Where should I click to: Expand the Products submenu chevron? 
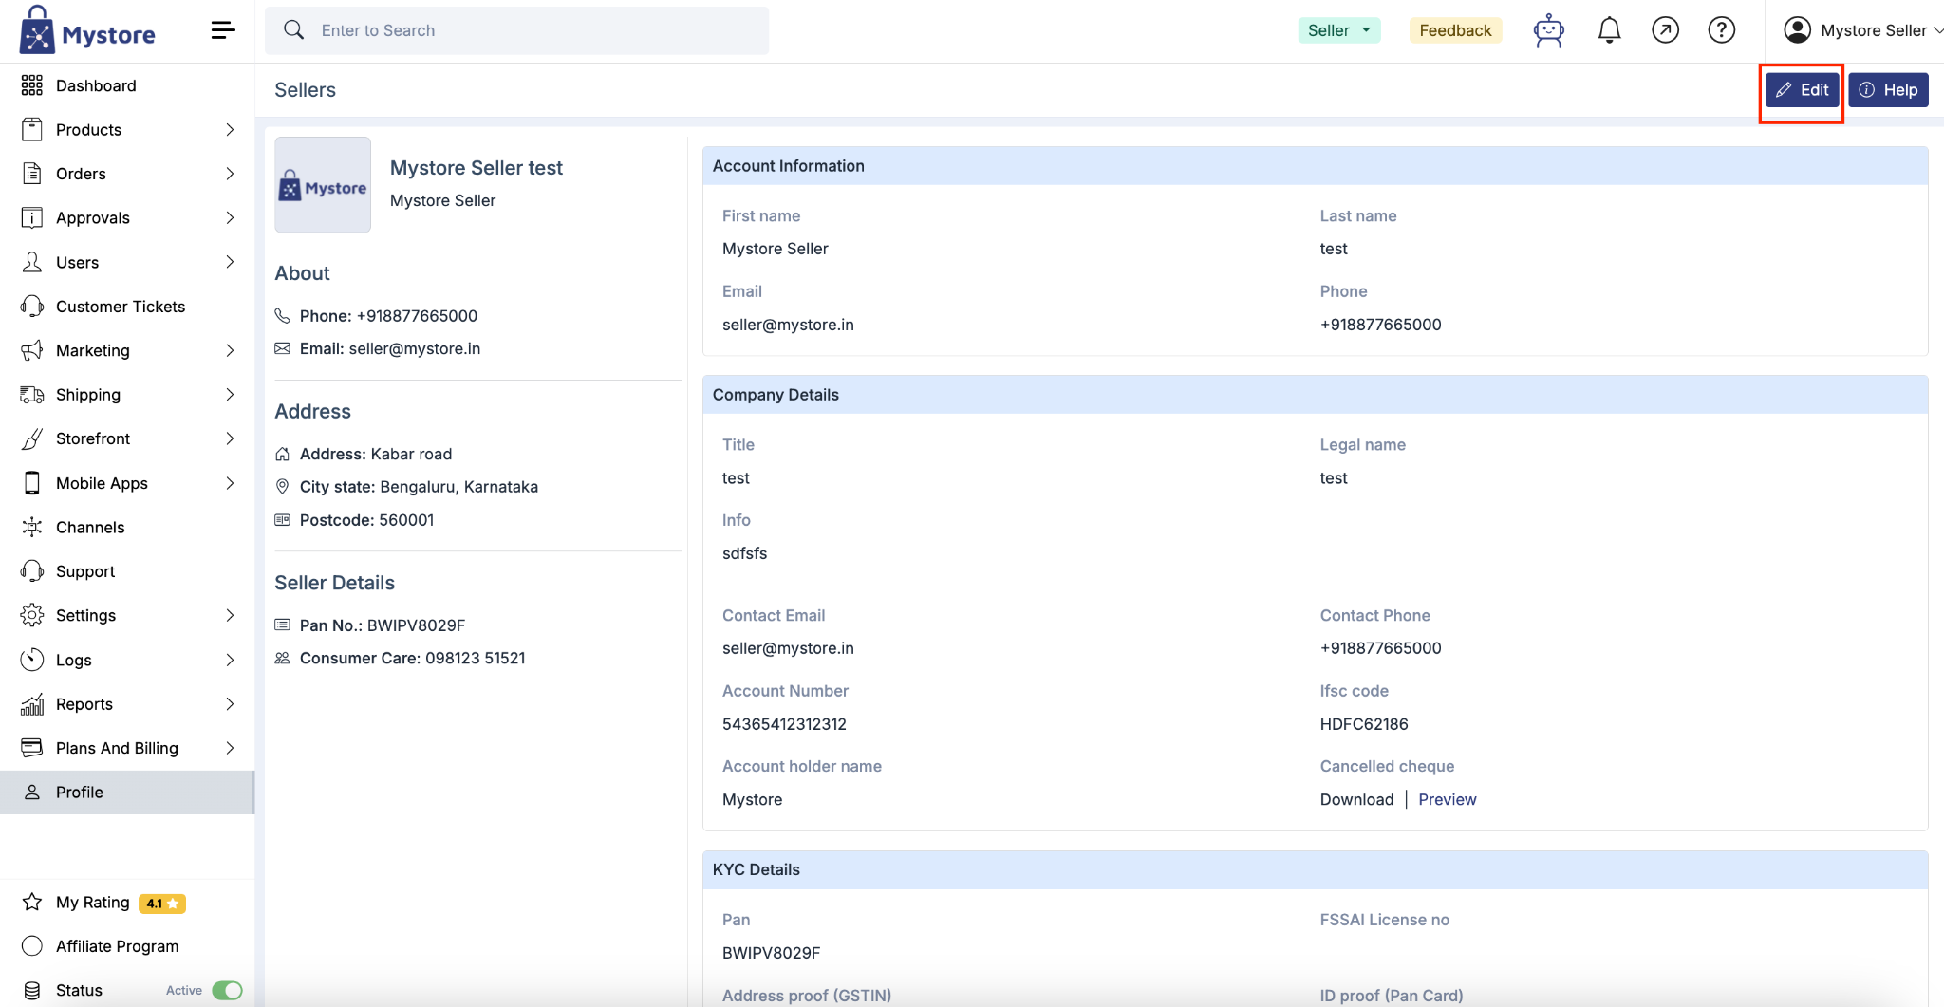point(230,130)
